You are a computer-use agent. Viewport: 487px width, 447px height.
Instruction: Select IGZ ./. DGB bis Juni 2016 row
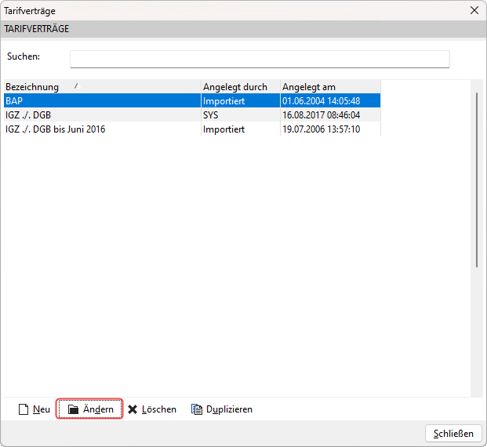coord(192,129)
